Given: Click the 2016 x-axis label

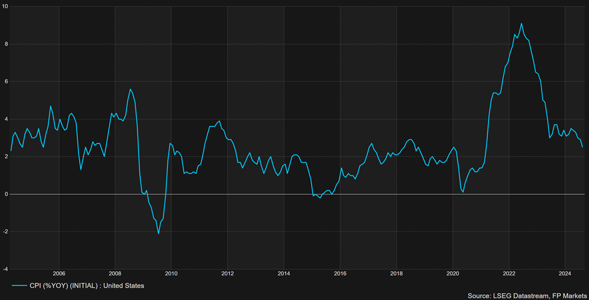Looking at the screenshot, I should pyautogui.click(x=340, y=273).
